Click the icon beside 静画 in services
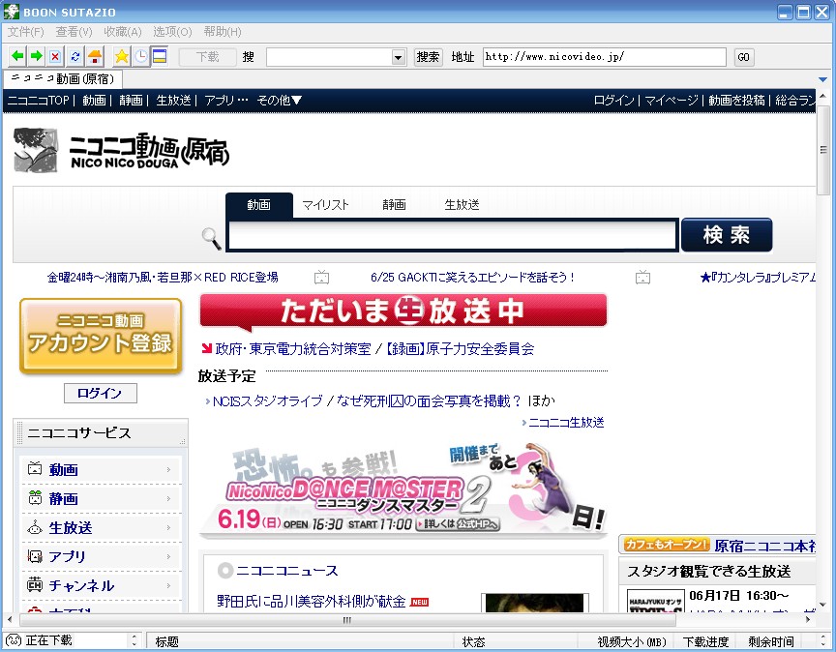 tap(35, 498)
